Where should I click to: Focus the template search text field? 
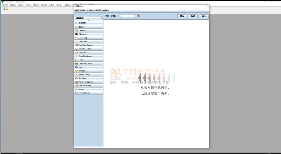(x=128, y=16)
